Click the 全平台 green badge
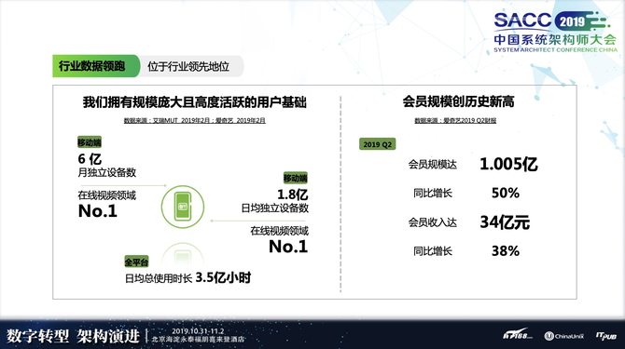 [x=136, y=262]
